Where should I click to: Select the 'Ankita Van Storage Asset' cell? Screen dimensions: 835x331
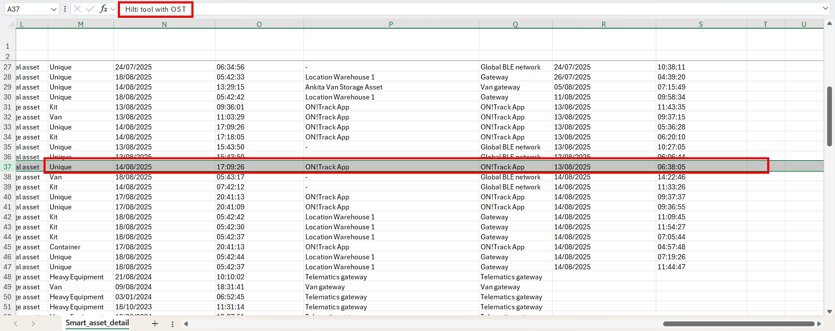tap(344, 87)
